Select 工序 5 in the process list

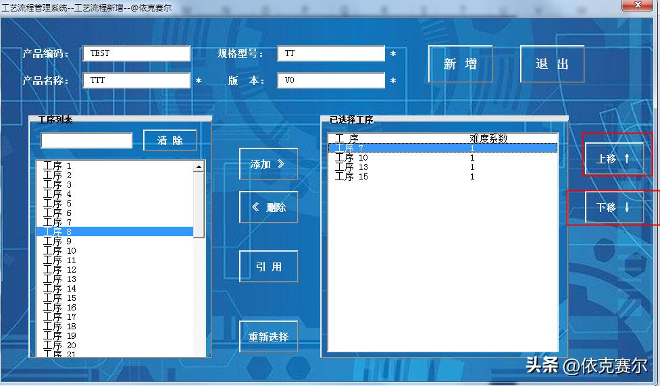pyautogui.click(x=114, y=204)
